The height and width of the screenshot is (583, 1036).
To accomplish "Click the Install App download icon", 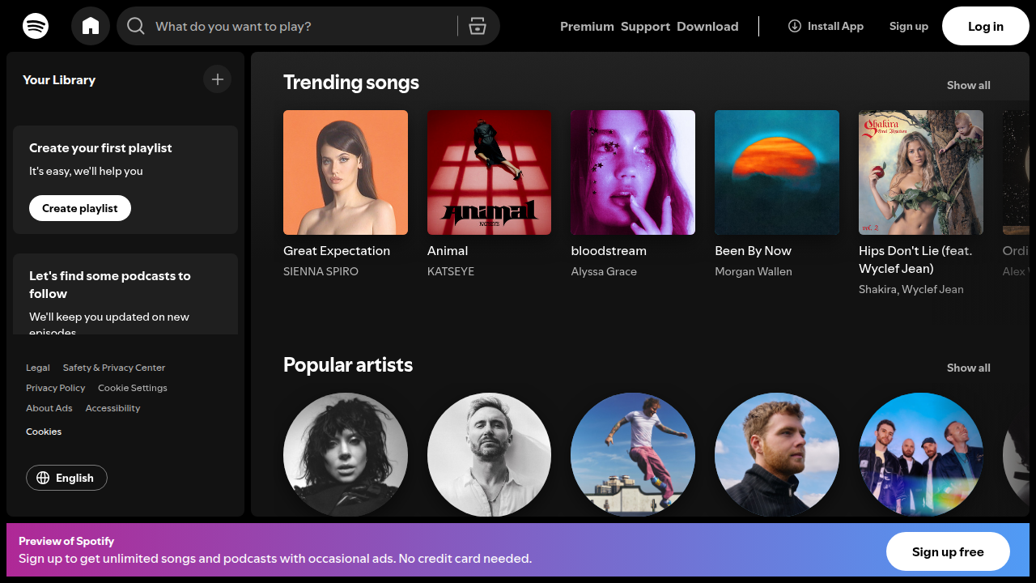I will pos(795,26).
